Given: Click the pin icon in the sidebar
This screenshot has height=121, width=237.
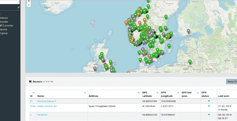Looking at the screenshot, I should click(19, 8).
